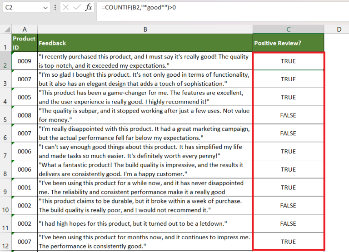Select the feedback starting "I had high hopes"
This screenshot has width=349, height=252.
(x=145, y=224)
